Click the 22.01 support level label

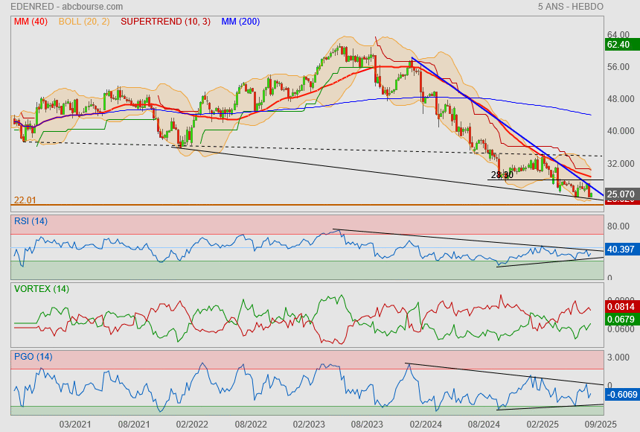point(25,200)
